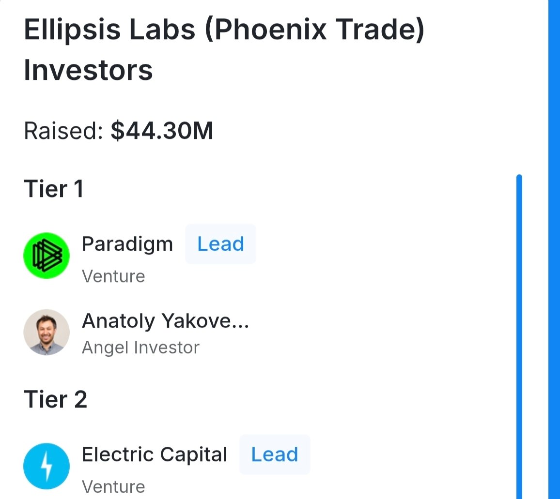Image resolution: width=560 pixels, height=499 pixels.
Task: Open Anatoly Yakovenko's profile photo
Action: click(47, 333)
